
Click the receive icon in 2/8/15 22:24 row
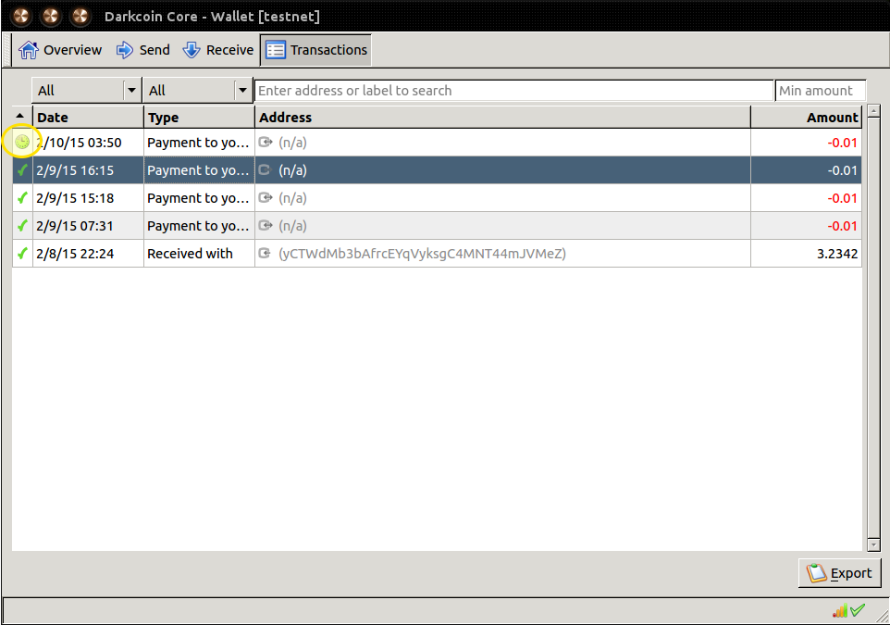265,254
